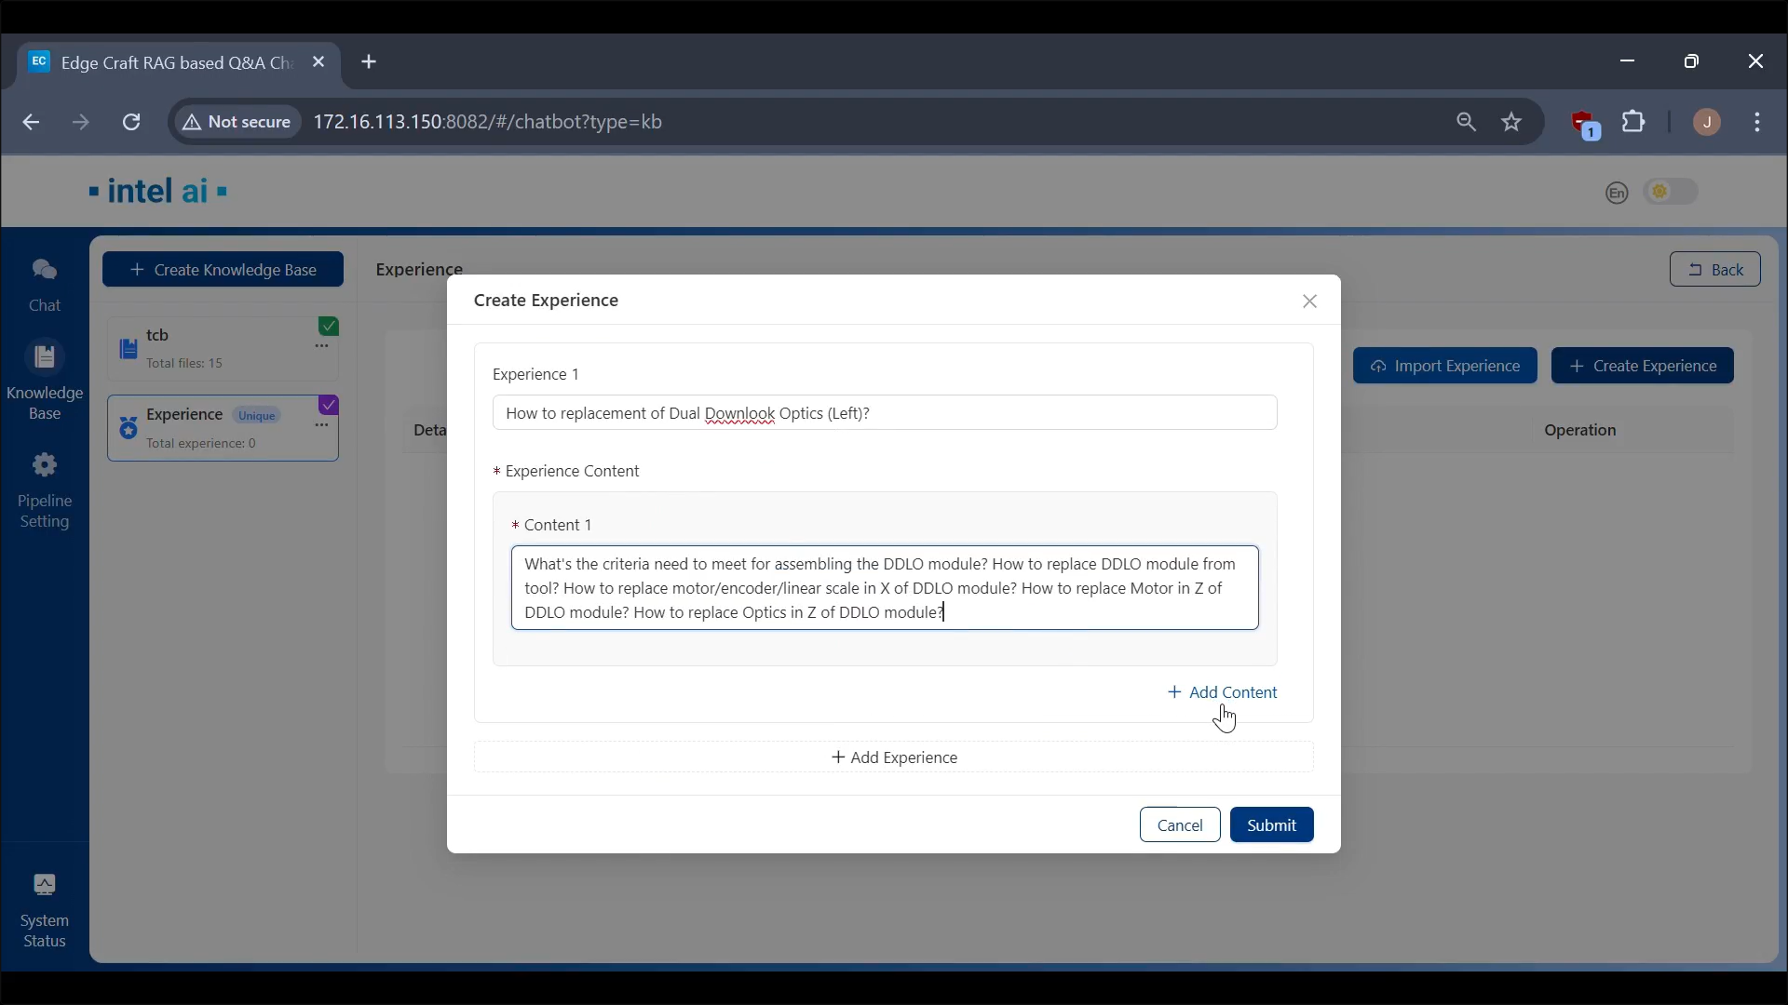Bookmark this page with star icon

pyautogui.click(x=1512, y=122)
